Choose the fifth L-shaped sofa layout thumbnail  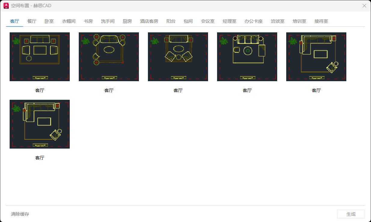click(316, 57)
